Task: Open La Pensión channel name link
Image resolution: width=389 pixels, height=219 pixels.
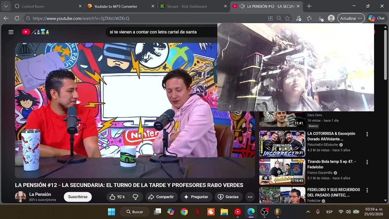Action: coord(40,194)
